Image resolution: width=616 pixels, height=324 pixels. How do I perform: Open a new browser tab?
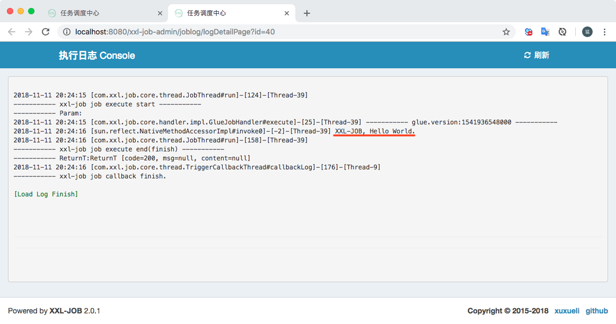307,13
